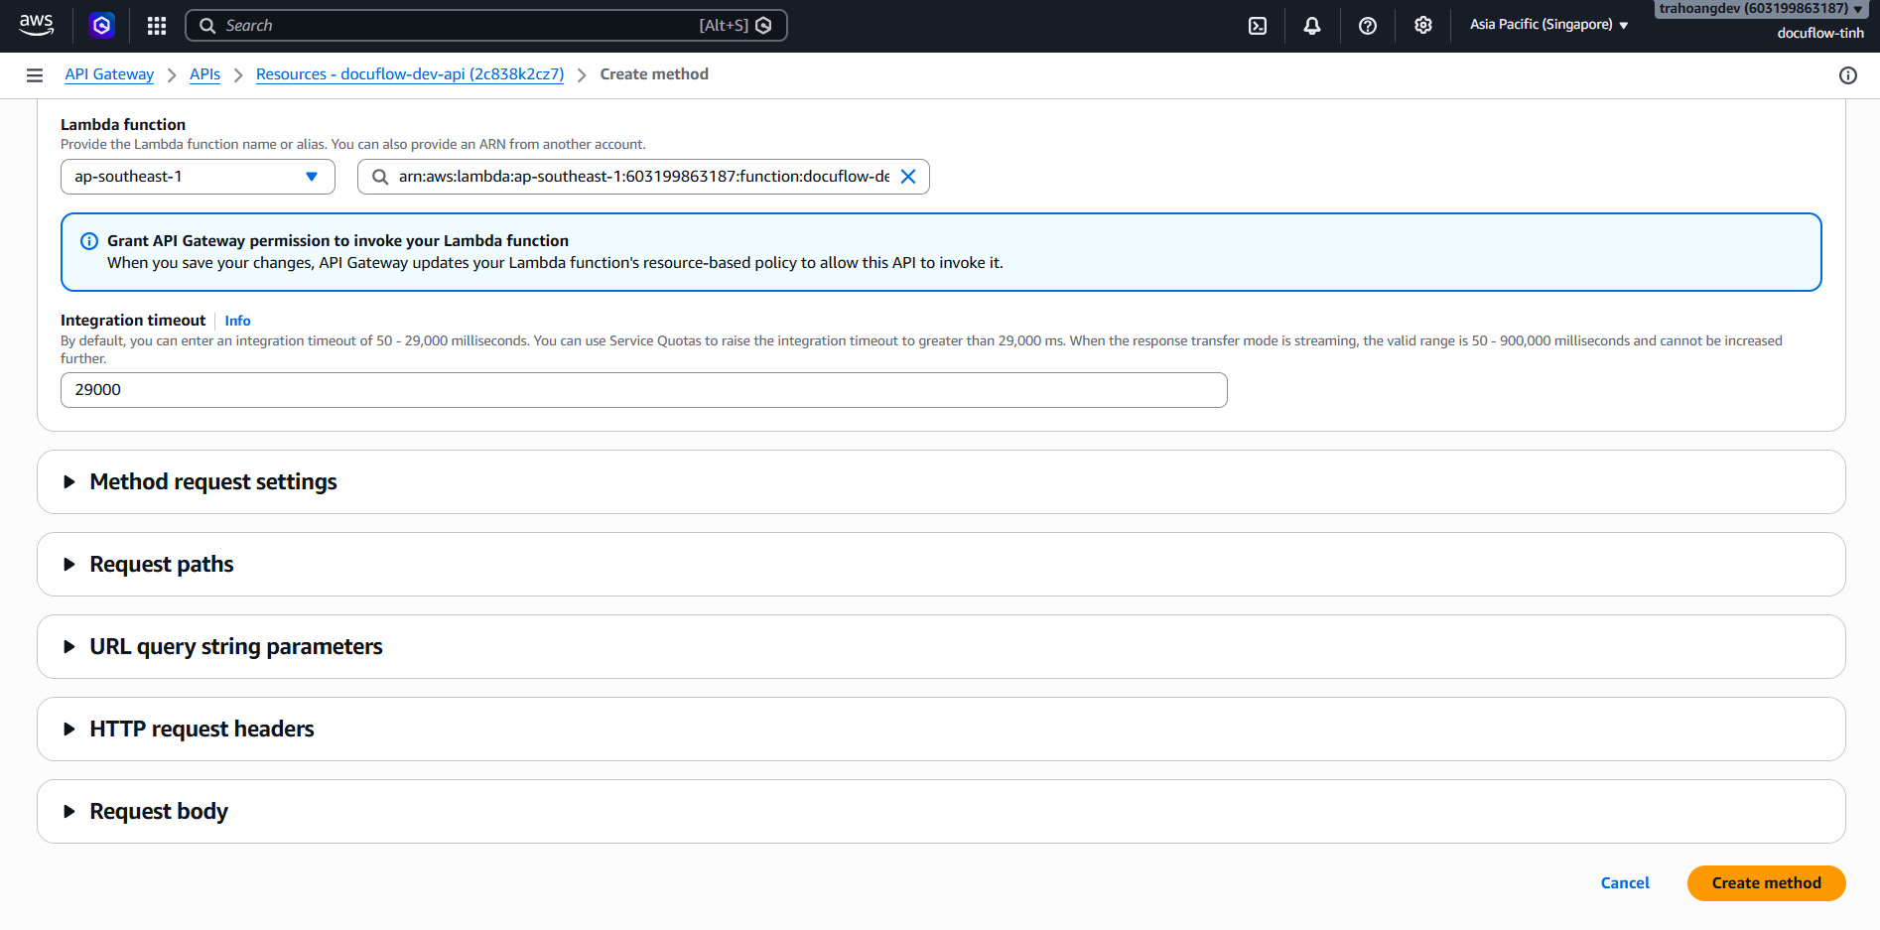The height and width of the screenshot is (930, 1880).
Task: Open Resources - docuflow-dev-api breadcrumb link
Action: coord(410,74)
